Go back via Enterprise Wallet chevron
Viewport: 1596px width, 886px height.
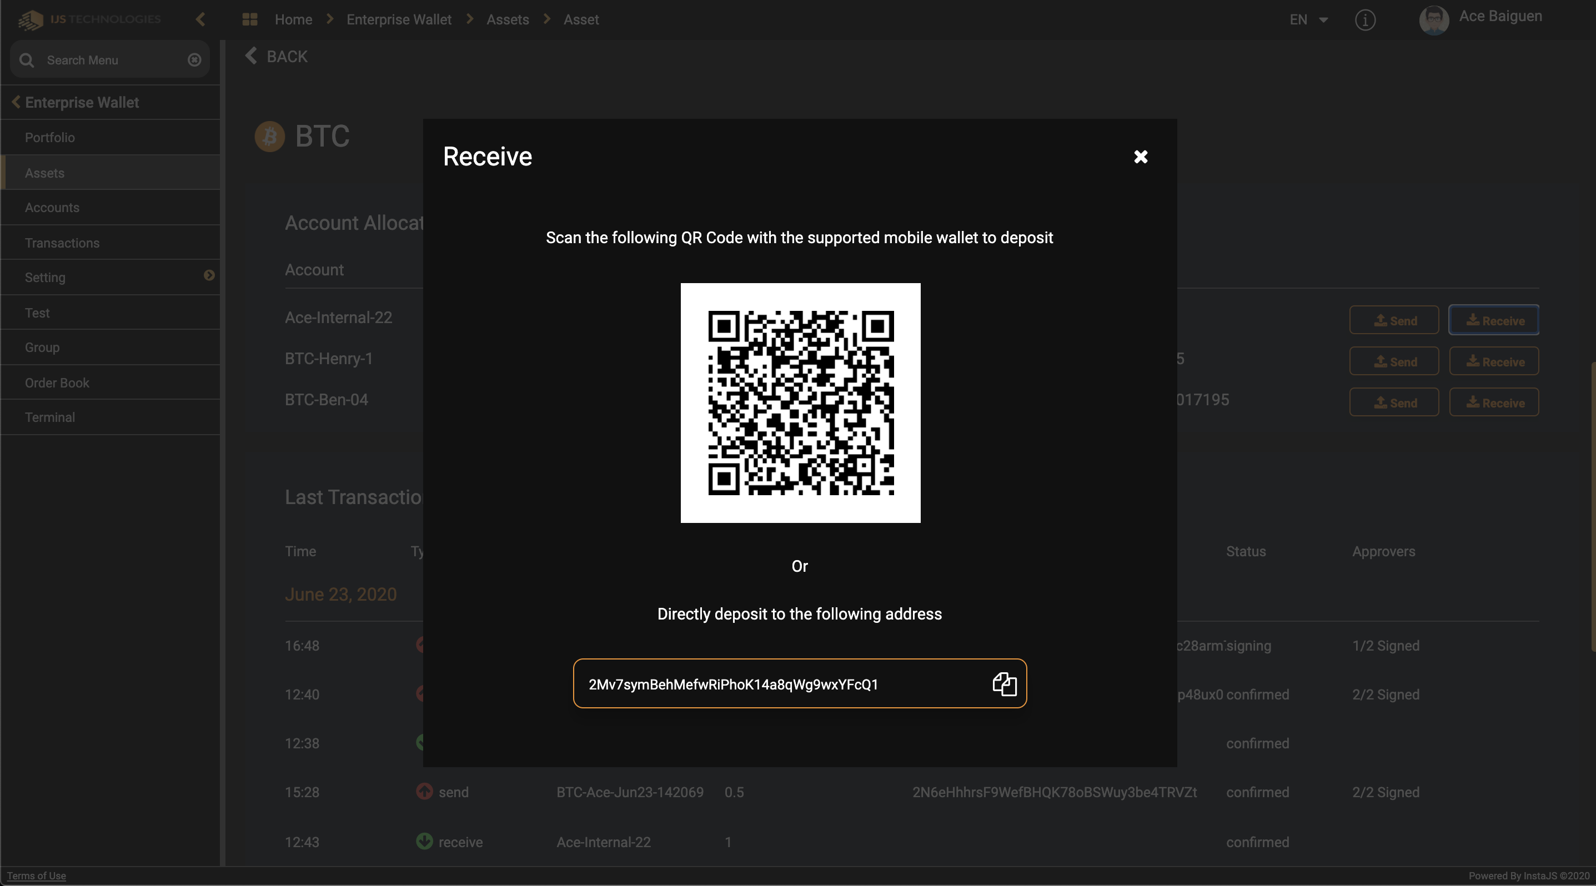click(x=16, y=102)
